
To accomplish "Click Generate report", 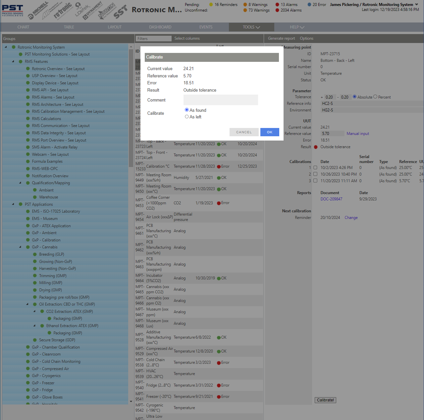I will click(281, 38).
